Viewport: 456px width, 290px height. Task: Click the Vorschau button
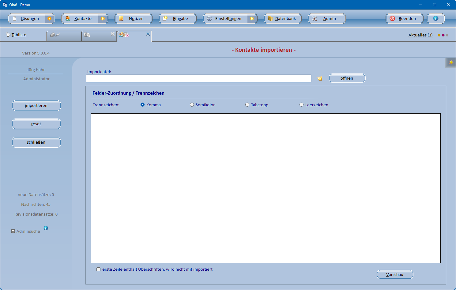[x=394, y=274]
